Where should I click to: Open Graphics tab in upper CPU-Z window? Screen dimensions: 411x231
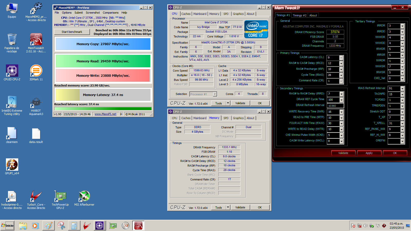(238, 14)
